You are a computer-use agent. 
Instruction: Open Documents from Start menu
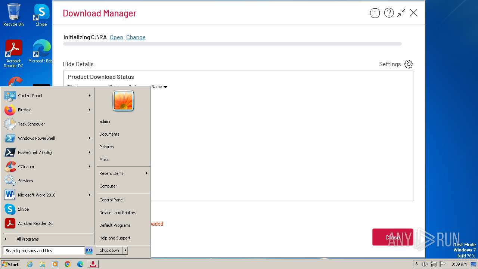pyautogui.click(x=123, y=134)
